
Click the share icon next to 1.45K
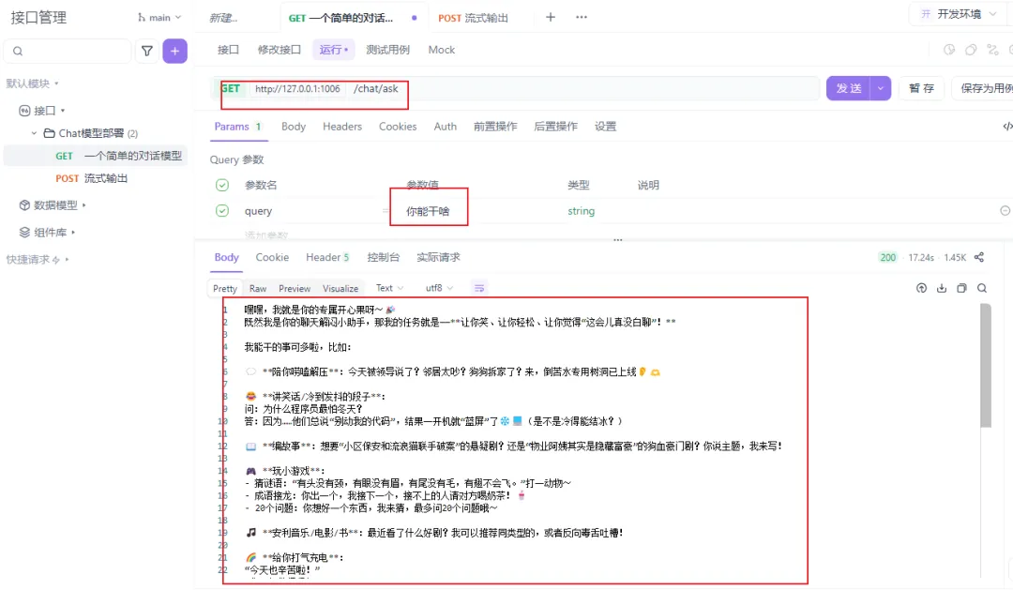[x=979, y=257]
